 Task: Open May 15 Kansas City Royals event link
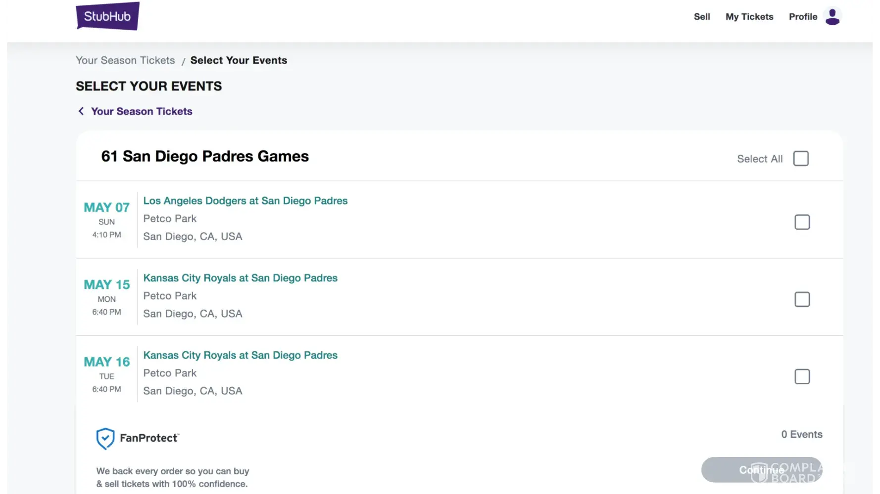pyautogui.click(x=241, y=278)
